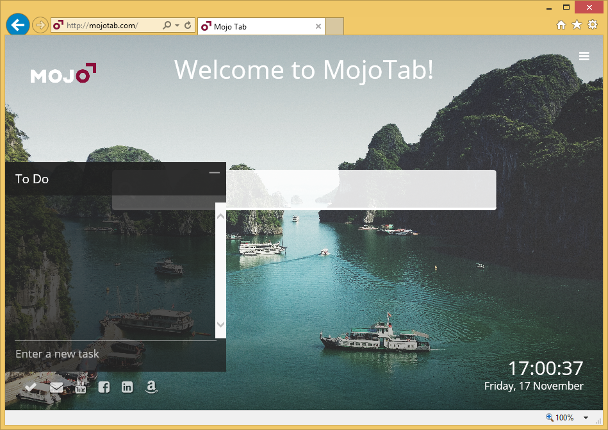Click the 'To Do' panel title
Screen dimensions: 608x430
pyautogui.click(x=32, y=179)
